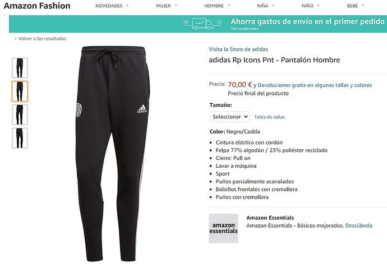Visit the adidas Store link
The width and height of the screenshot is (387, 267).
point(238,49)
